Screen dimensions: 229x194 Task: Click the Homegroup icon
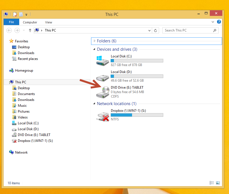11,71
